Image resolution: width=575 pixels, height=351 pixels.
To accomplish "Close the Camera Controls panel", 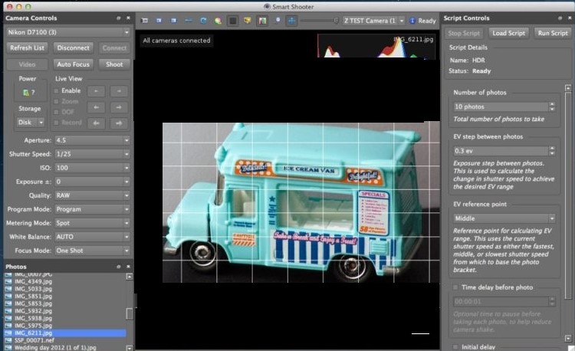I will (128, 18).
